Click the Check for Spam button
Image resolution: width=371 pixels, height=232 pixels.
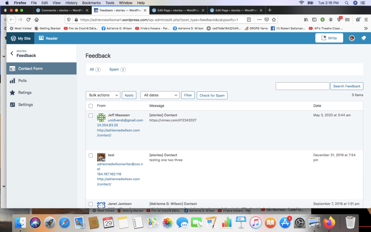point(212,95)
